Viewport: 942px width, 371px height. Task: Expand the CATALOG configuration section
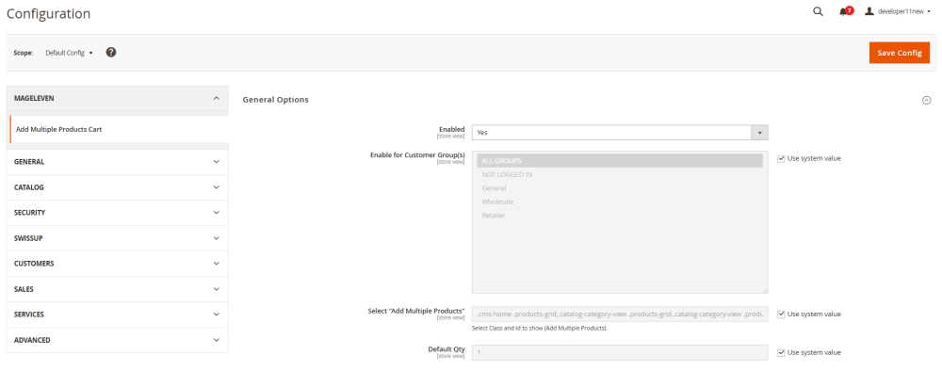pos(118,187)
